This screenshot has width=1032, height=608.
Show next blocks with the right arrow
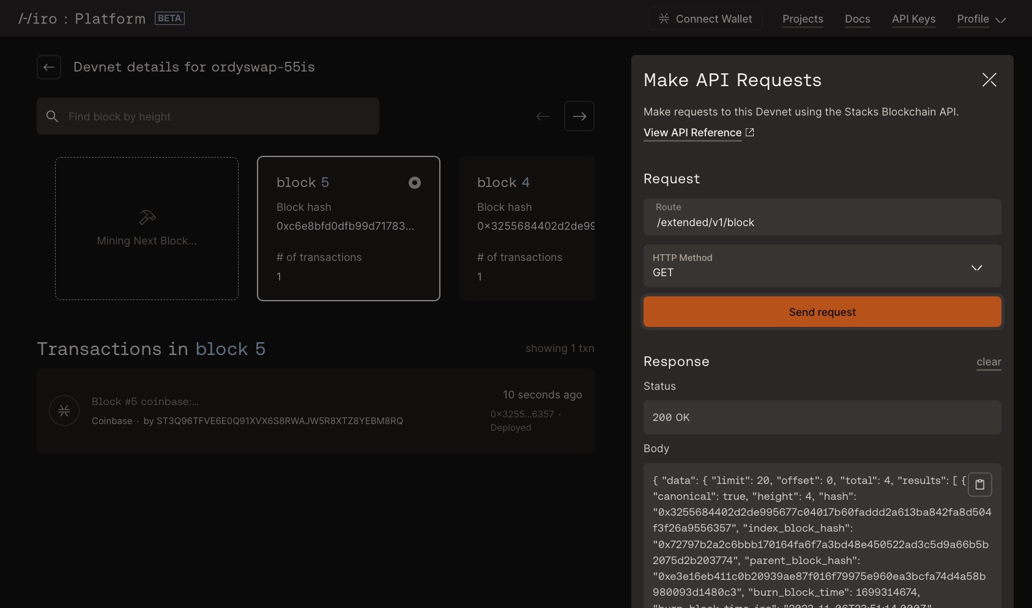tap(579, 116)
